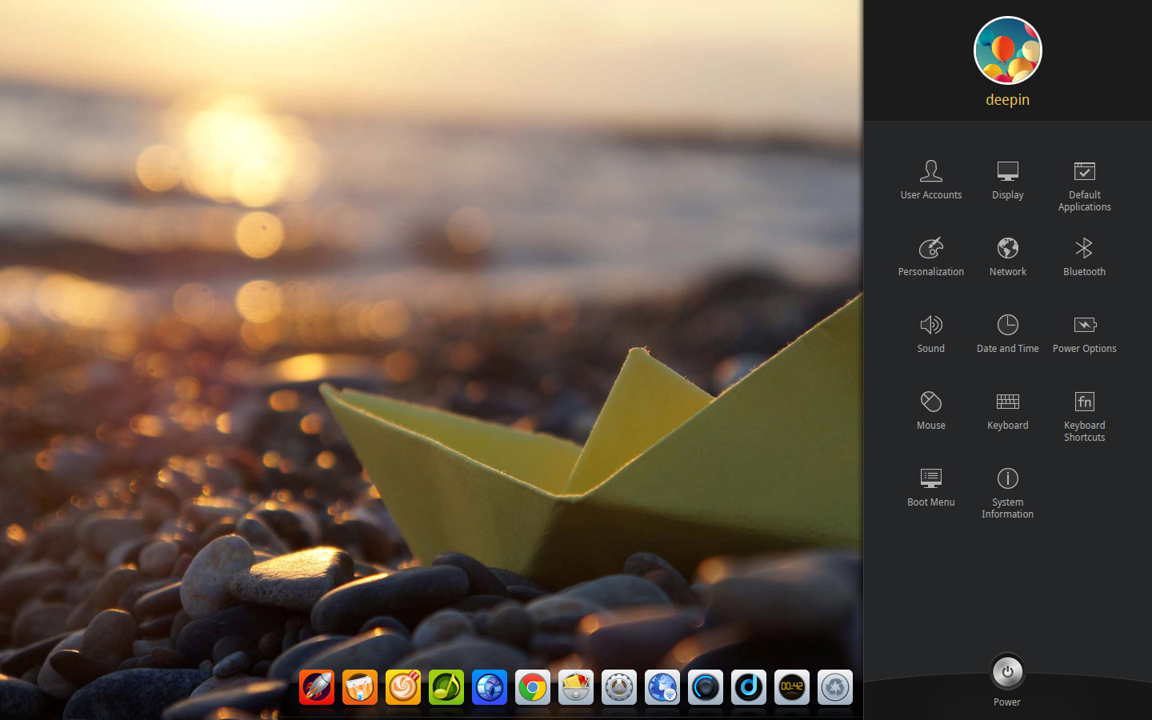Open Power Options settings
Viewport: 1152px width, 720px height.
(1084, 334)
